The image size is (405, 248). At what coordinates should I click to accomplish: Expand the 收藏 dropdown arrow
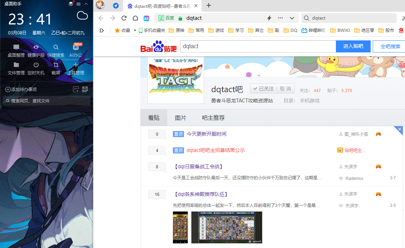(135, 30)
